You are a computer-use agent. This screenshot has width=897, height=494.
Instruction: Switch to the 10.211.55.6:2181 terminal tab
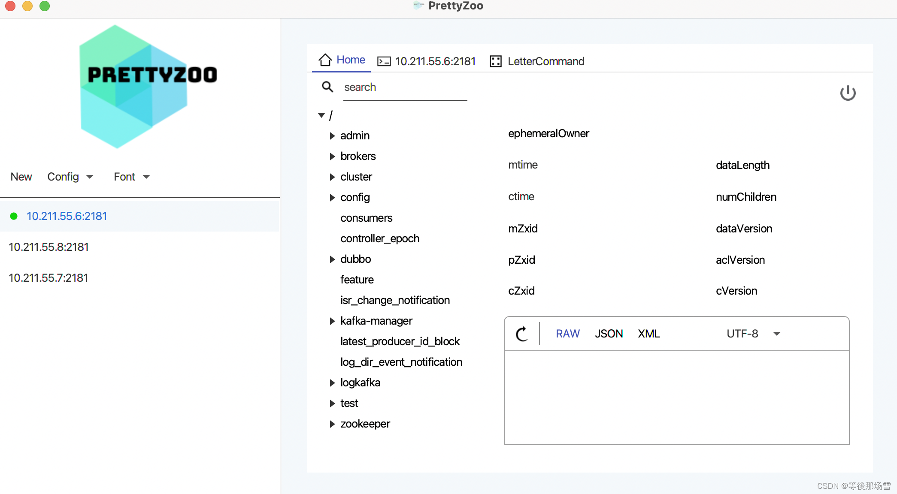click(x=426, y=61)
